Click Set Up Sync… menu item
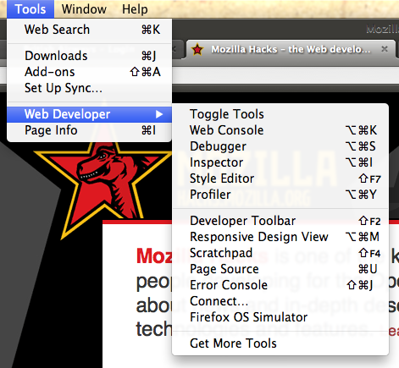399x368 pixels. click(89, 88)
